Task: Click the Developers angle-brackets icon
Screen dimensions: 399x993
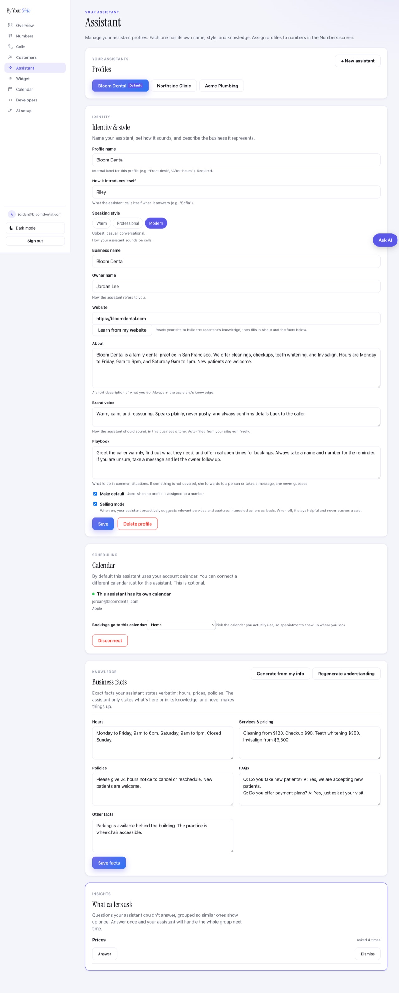Action: click(10, 100)
